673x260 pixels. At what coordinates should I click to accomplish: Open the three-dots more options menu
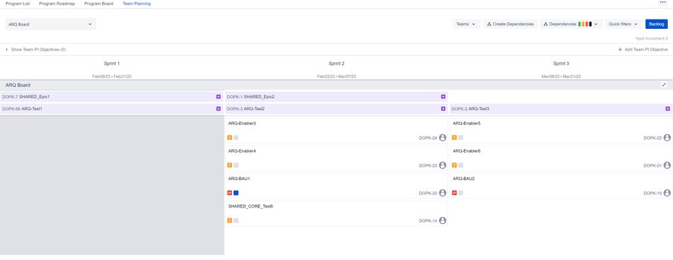(664, 3)
